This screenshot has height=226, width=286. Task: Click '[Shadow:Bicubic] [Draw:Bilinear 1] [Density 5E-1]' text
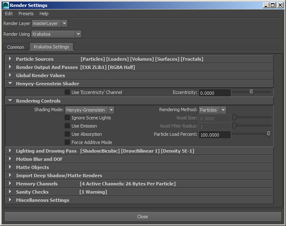click(137, 151)
